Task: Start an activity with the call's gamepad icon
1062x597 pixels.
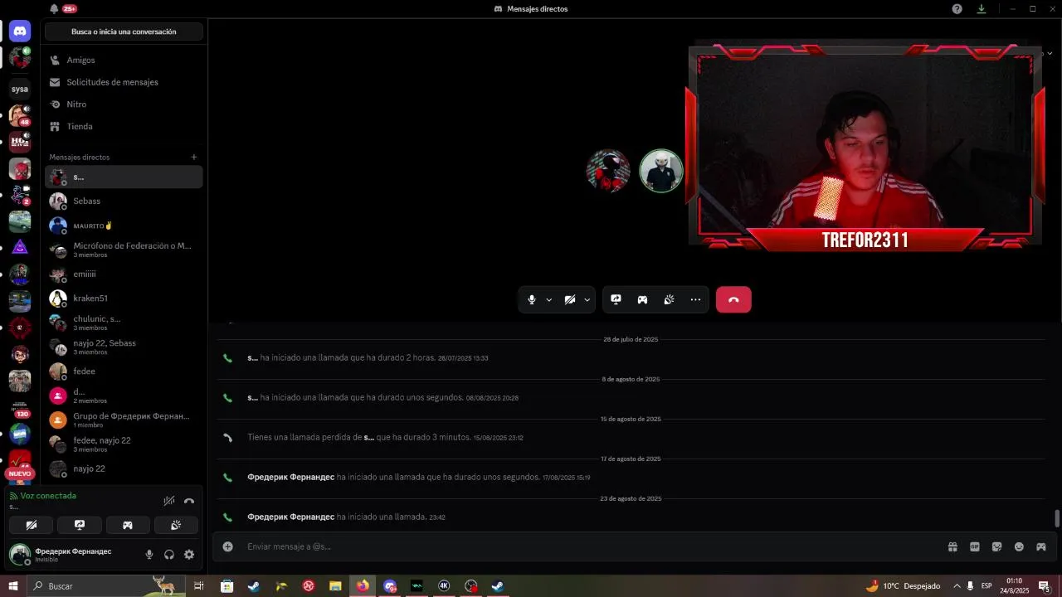Action: click(642, 299)
